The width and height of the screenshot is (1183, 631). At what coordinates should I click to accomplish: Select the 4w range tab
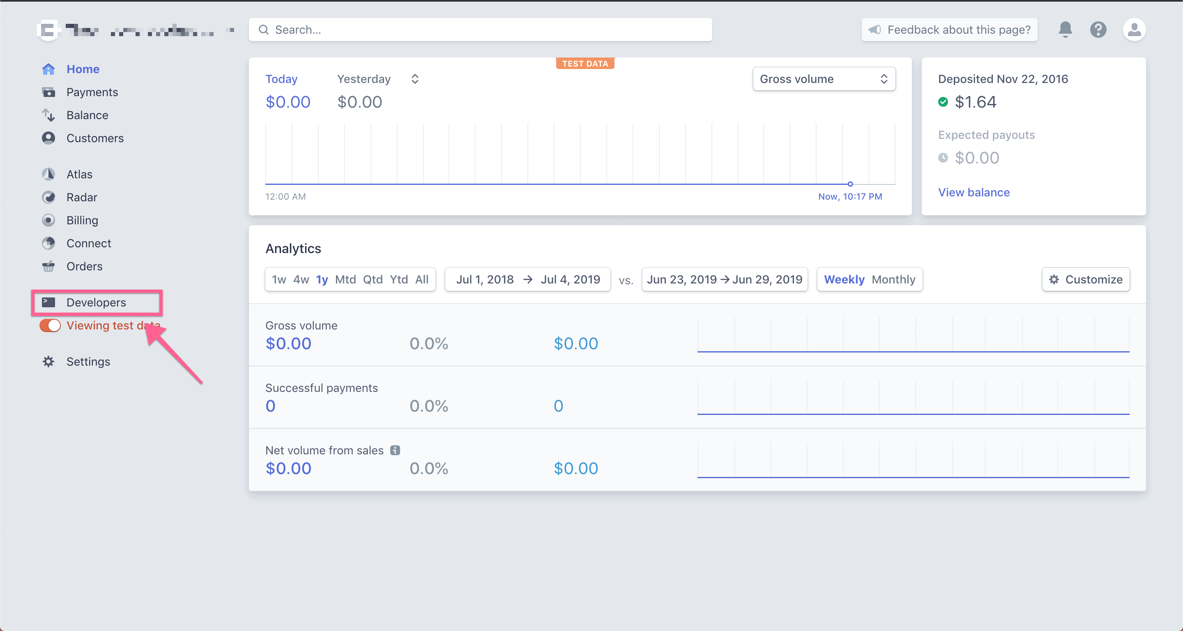(301, 279)
